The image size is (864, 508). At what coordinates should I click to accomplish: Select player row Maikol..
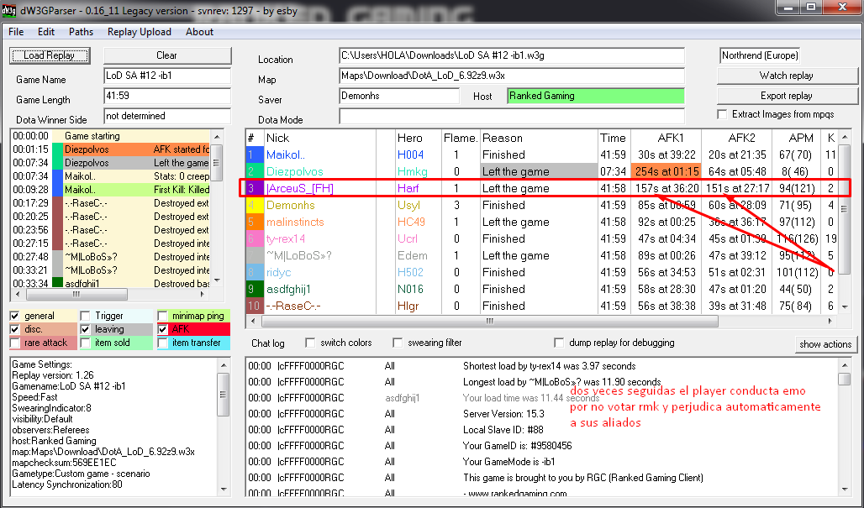[541, 154]
